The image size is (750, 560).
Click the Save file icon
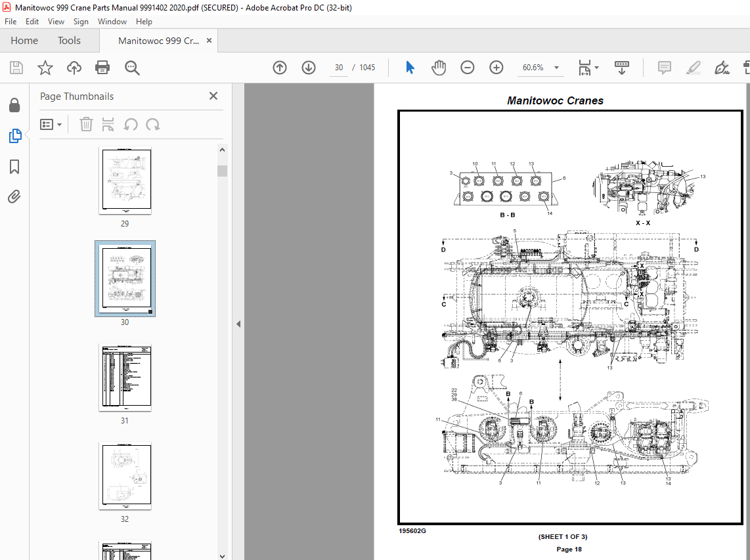[x=16, y=68]
